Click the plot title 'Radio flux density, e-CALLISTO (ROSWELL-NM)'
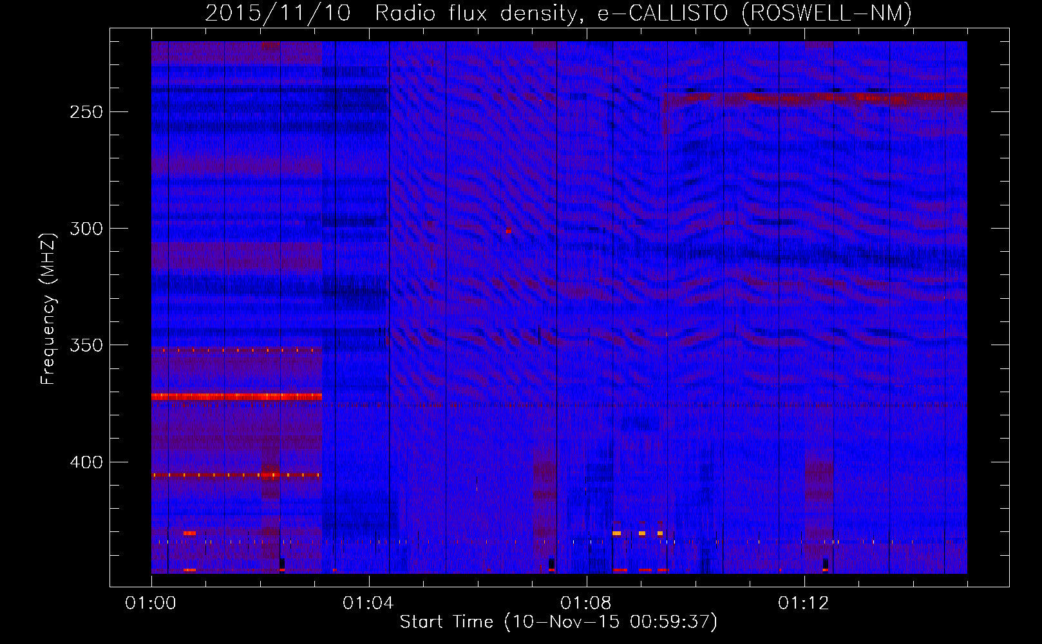Viewport: 1042px width, 644px height. pyautogui.click(x=643, y=14)
